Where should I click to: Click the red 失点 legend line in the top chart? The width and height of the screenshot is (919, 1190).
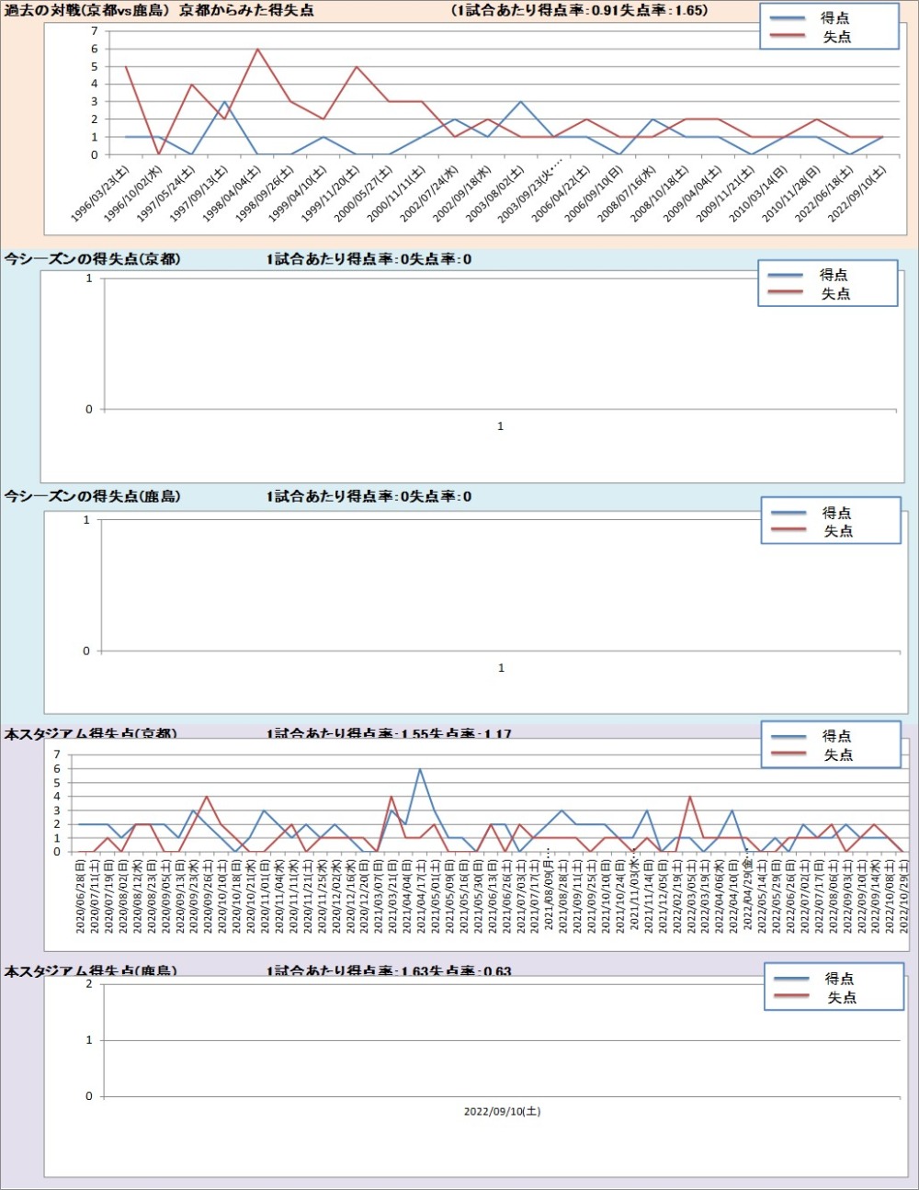click(788, 37)
